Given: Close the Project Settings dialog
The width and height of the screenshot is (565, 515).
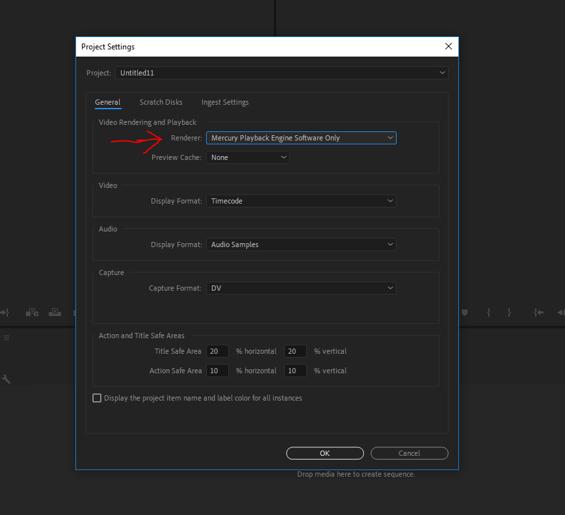Looking at the screenshot, I should click(448, 47).
